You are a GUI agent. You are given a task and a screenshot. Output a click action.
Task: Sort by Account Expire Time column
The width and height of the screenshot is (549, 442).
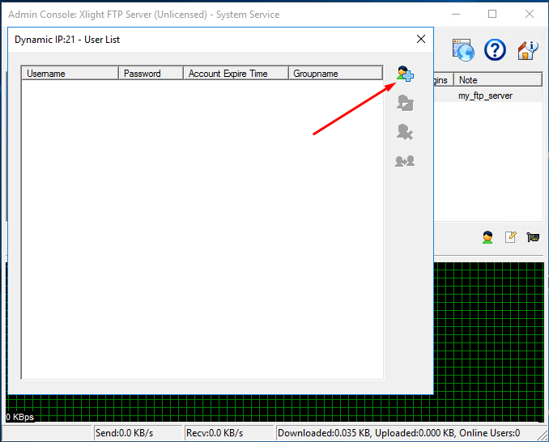pos(236,74)
